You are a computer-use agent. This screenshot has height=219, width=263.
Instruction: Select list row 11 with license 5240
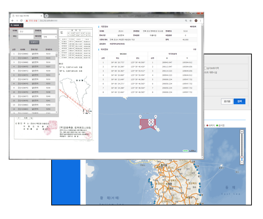click(33, 96)
